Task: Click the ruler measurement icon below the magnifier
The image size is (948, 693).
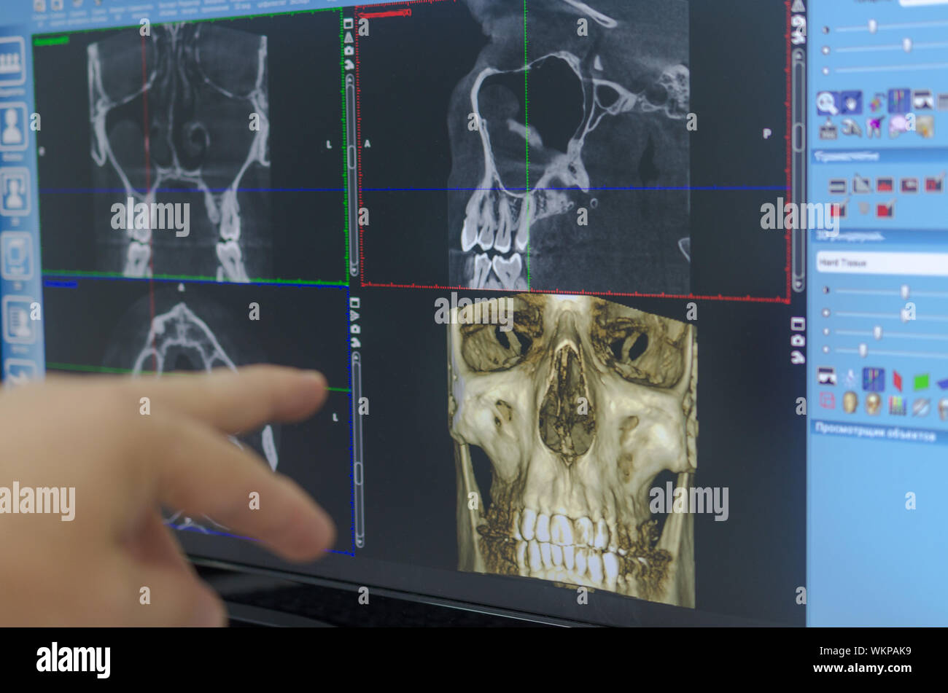Action: (828, 128)
